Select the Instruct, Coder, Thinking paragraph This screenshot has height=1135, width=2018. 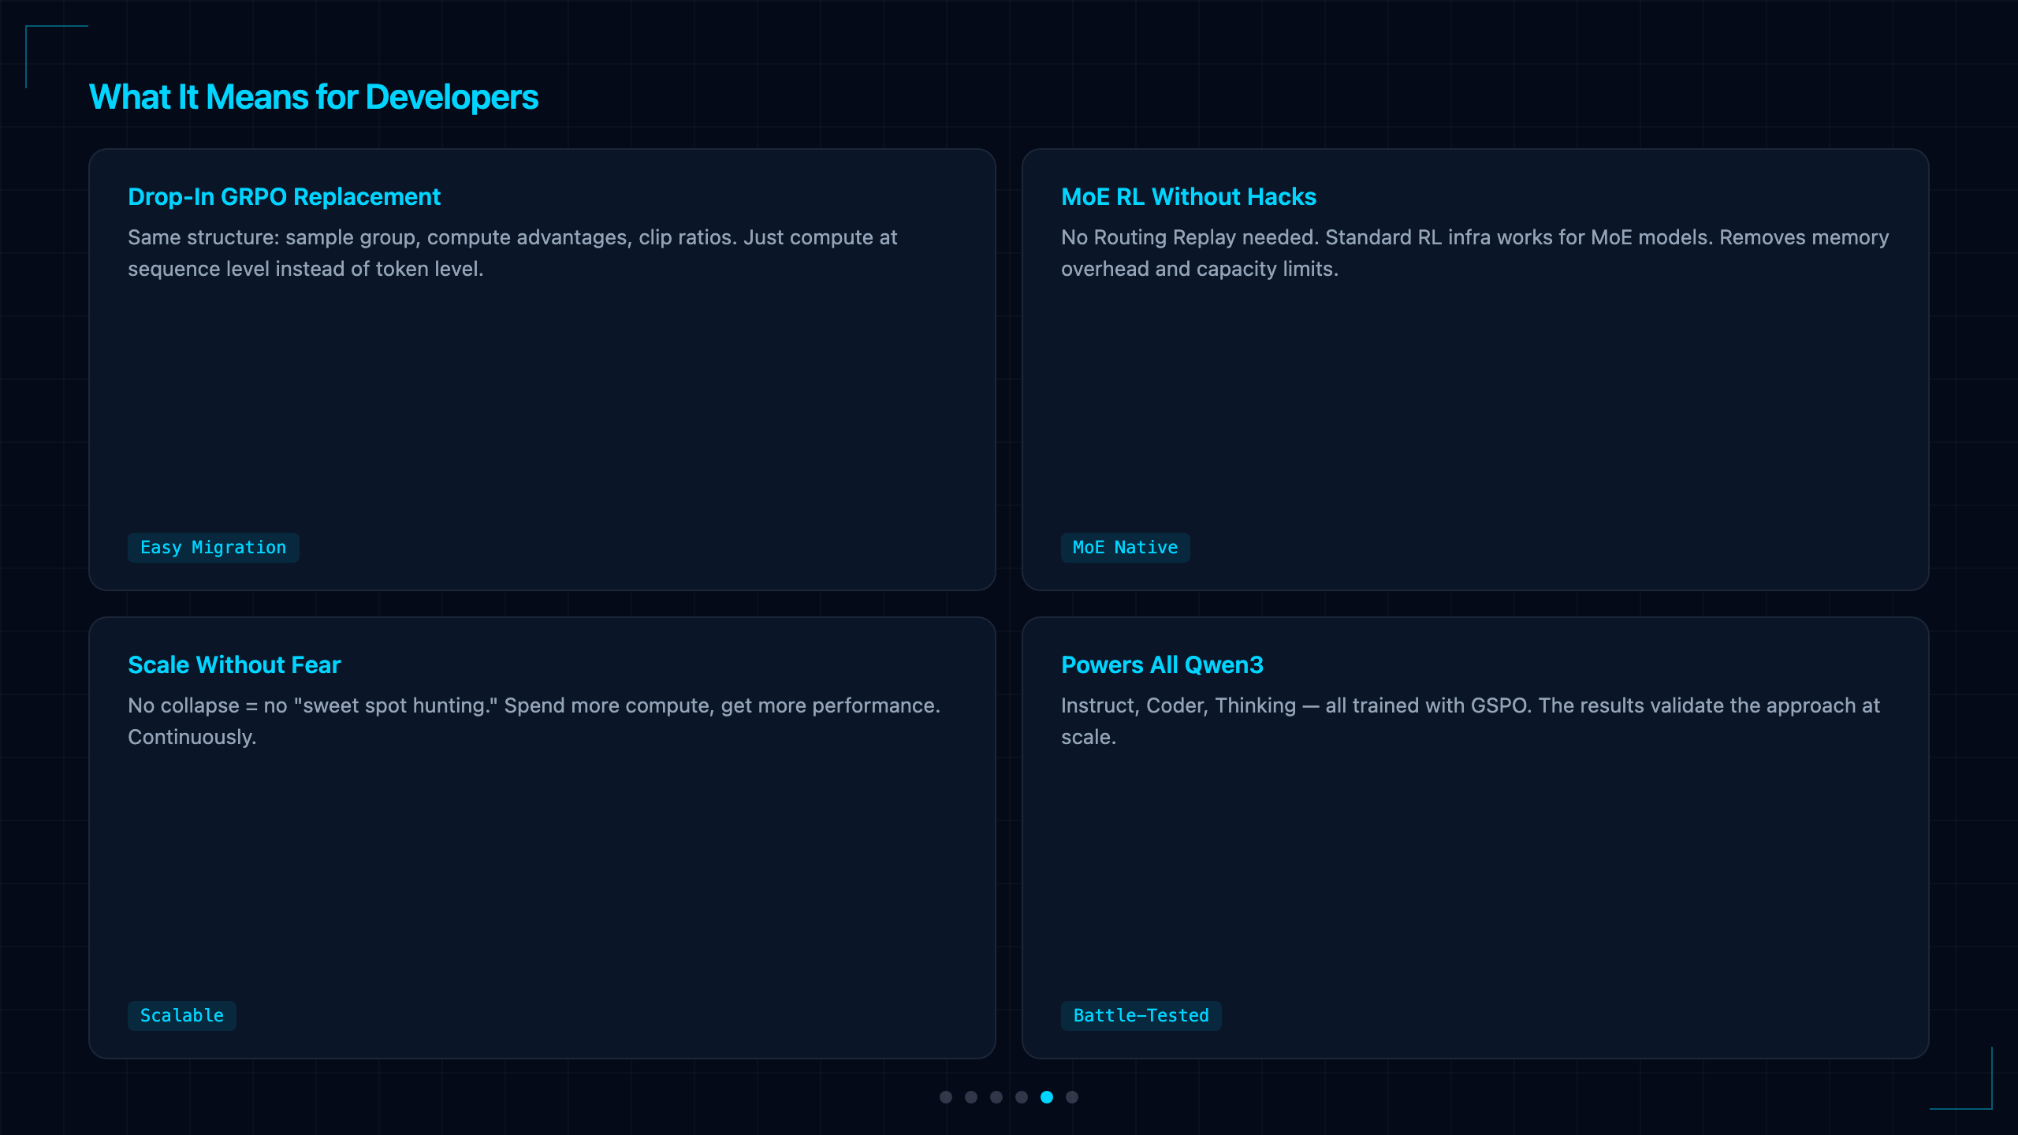1470,721
